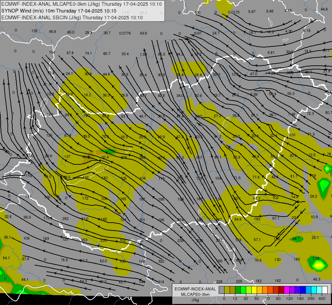
Task: Click the map value 45.3
Action: (x=317, y=279)
